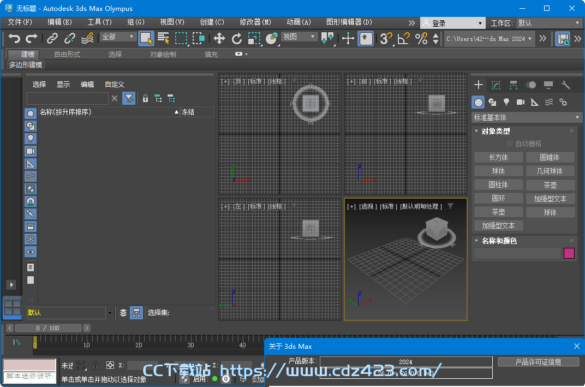Toggle Window/Crossing selection mode
The width and height of the screenshot is (585, 387).
point(199,38)
